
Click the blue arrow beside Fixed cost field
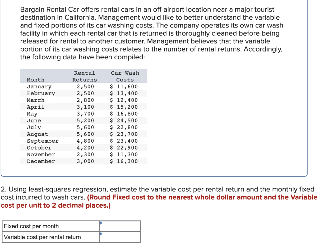click(x=101, y=223)
